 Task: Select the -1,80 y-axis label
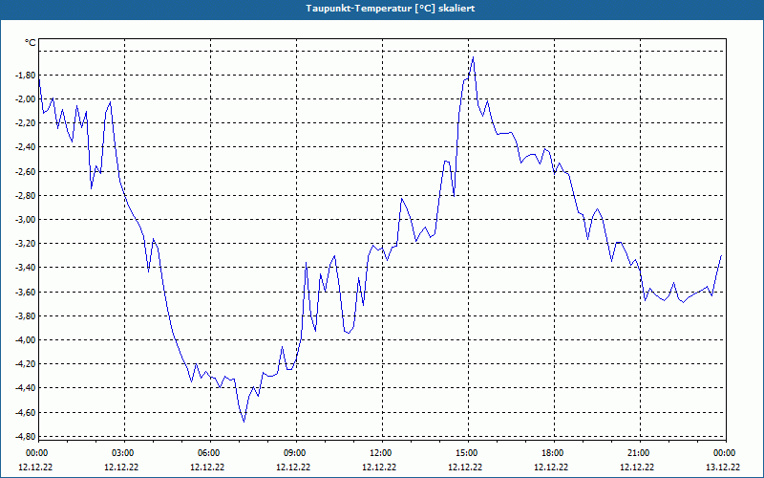click(x=26, y=76)
